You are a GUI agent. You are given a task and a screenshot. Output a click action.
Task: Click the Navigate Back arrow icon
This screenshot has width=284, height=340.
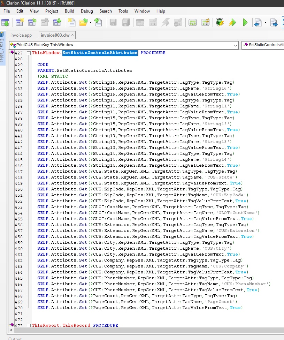pyautogui.click(x=258, y=23)
